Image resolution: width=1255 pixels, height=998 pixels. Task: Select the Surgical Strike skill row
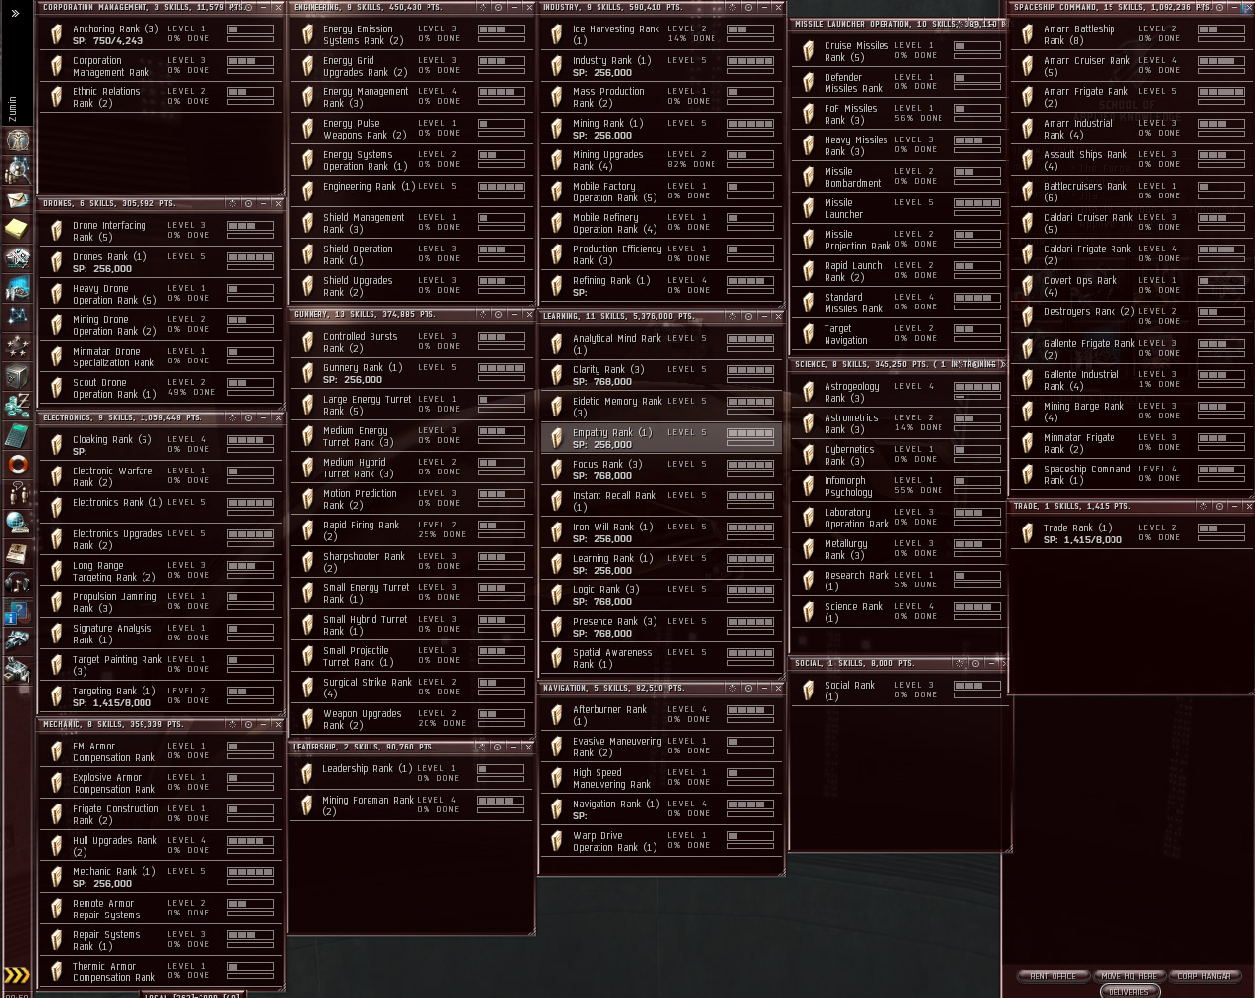(x=411, y=688)
